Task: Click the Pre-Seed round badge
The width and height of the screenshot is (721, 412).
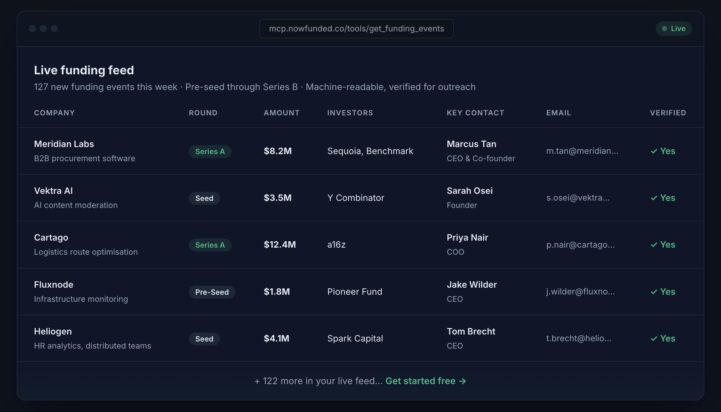Action: pos(212,292)
